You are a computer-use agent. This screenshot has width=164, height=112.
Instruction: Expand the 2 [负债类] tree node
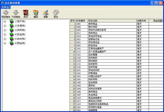pyautogui.click(x=5, y=26)
